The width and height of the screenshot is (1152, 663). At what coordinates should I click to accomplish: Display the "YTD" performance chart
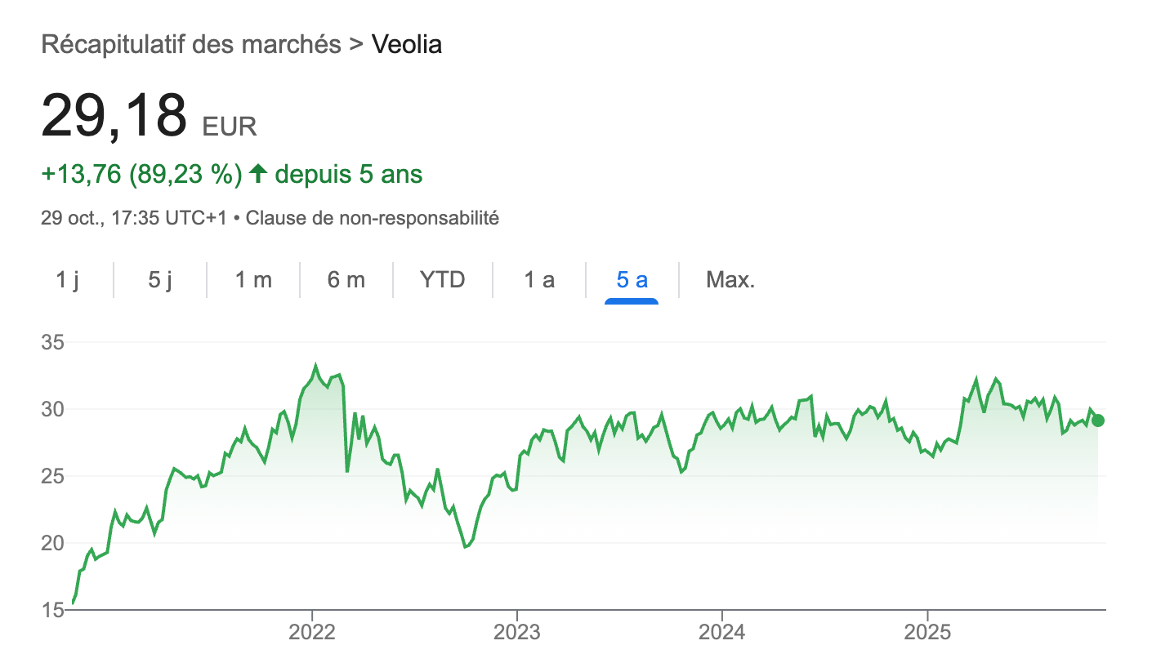[x=442, y=279]
